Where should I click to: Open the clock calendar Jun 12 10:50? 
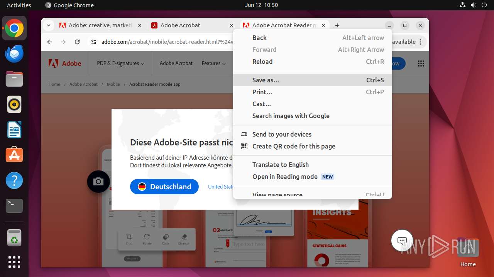pos(261,5)
